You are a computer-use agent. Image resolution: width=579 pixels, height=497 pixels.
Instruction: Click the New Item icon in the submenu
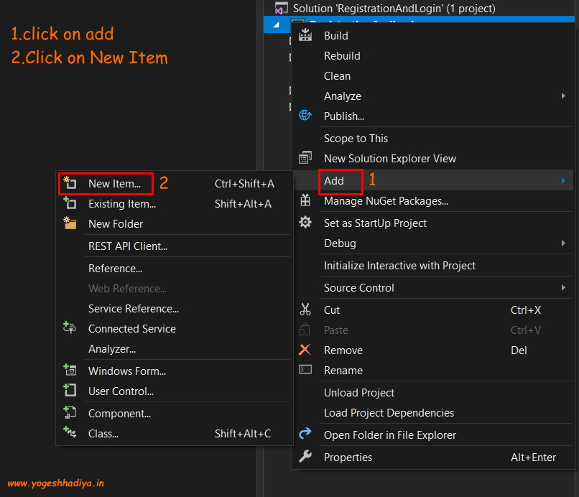pyautogui.click(x=68, y=183)
